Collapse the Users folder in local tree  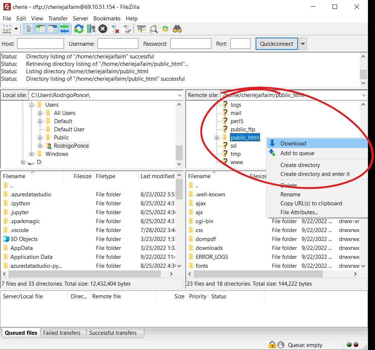coord(31,105)
